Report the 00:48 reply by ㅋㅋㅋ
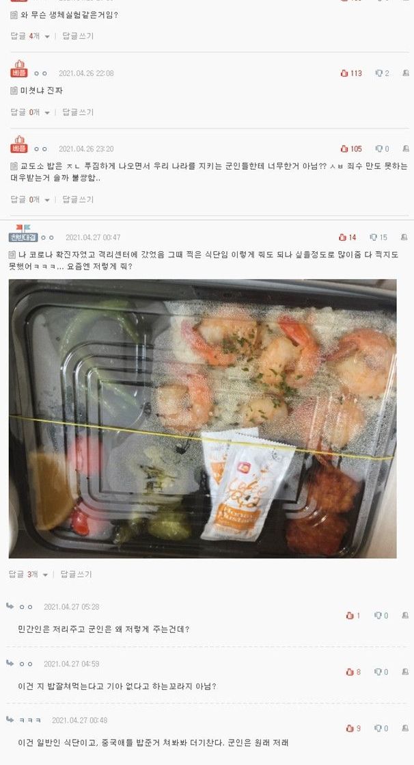The width and height of the screenshot is (414, 765). point(406,728)
